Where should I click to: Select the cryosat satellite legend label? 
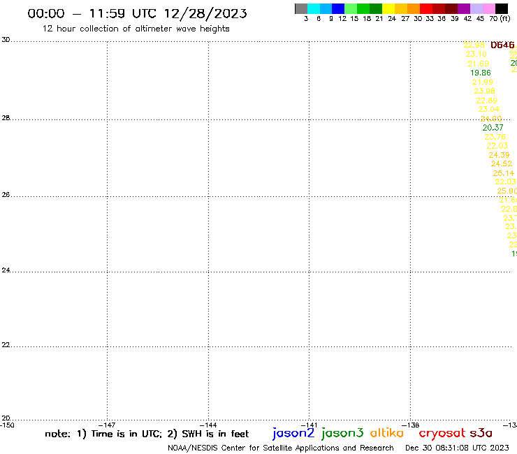(x=442, y=433)
